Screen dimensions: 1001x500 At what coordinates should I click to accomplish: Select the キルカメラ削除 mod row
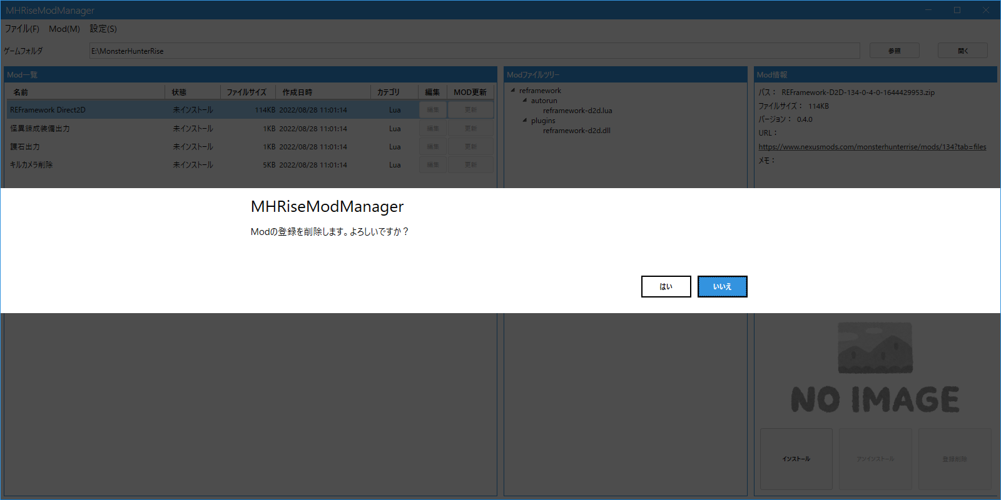[x=250, y=164]
